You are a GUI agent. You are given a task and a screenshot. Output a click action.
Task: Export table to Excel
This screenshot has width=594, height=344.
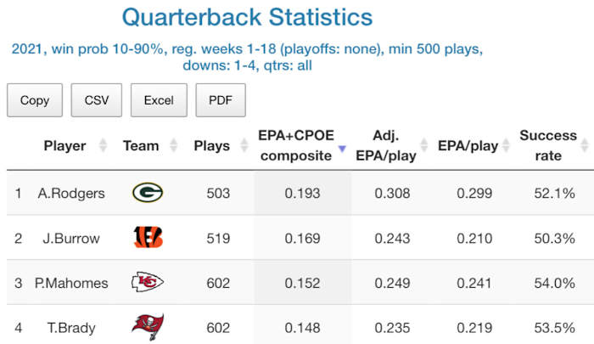[159, 100]
